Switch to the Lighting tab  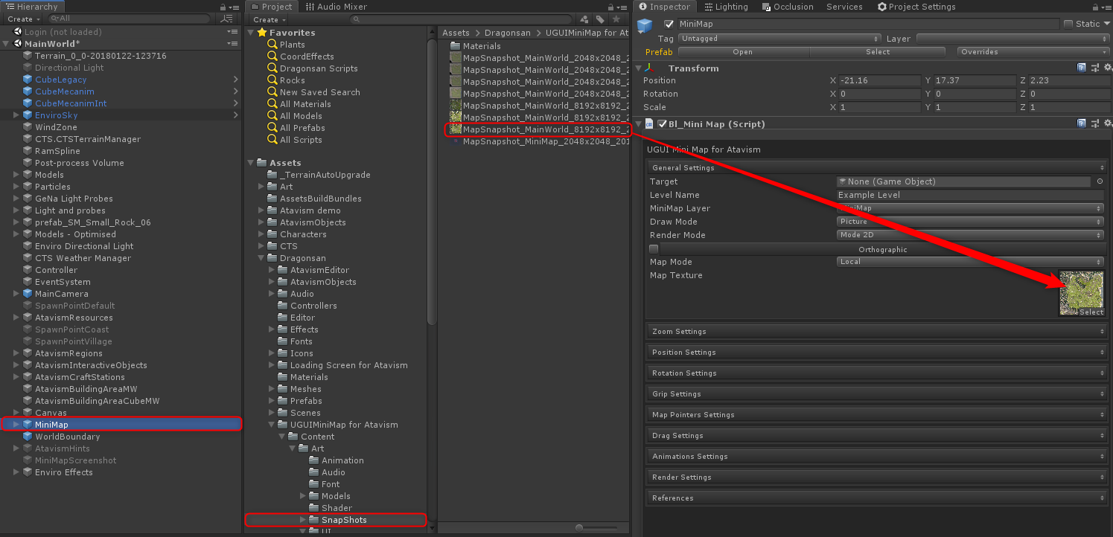click(725, 7)
